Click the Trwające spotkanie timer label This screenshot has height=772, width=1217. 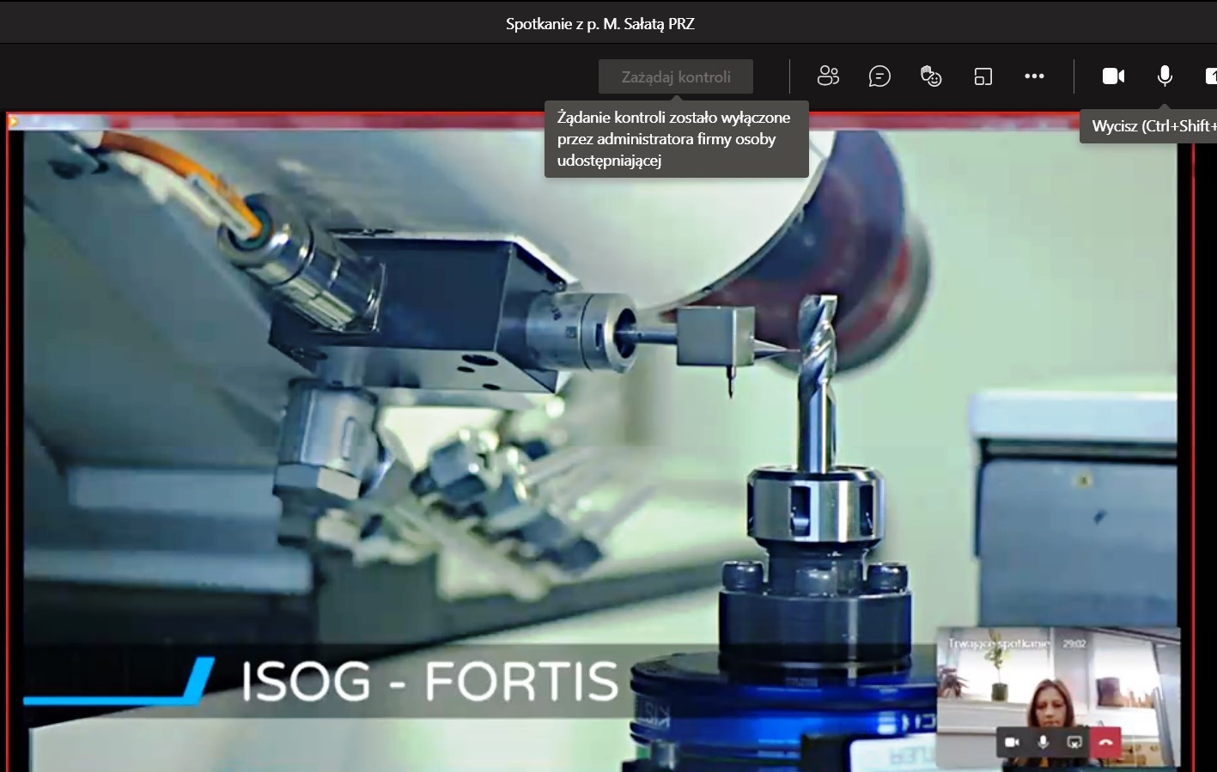[x=999, y=643]
